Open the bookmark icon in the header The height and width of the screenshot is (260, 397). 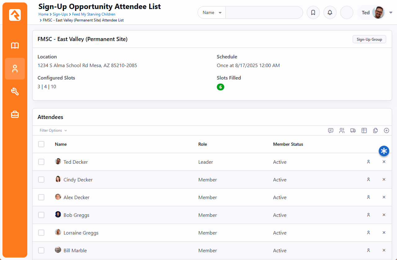tap(313, 12)
